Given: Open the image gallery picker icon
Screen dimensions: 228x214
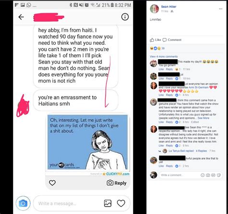Looking at the screenshot, I should click(x=108, y=203).
